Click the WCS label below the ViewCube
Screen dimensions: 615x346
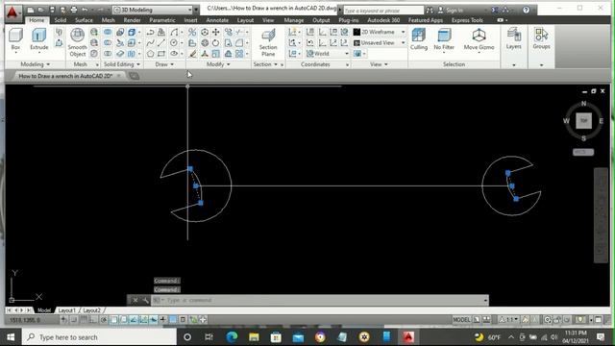pos(583,152)
